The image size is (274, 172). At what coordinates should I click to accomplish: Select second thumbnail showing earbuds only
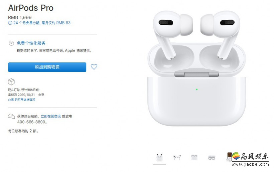tap(177, 157)
